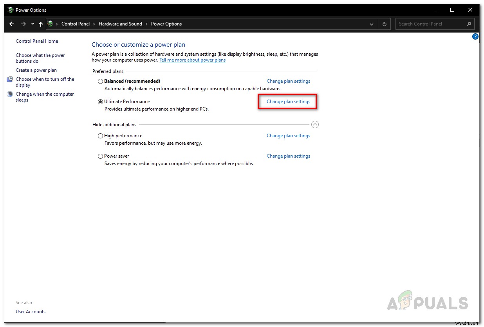Viewport: 484px width, 327px height.
Task: Open 'Create a power plan' in the sidebar
Action: click(36, 70)
